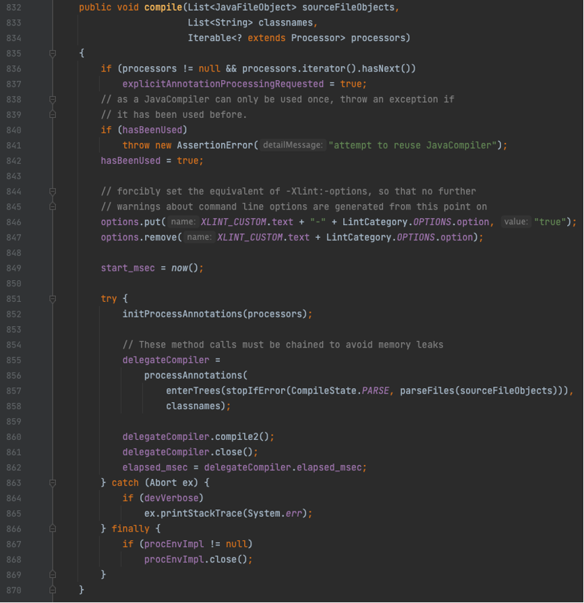Collapse the finally block at line 866
This screenshot has height=603, width=584.
point(53,529)
